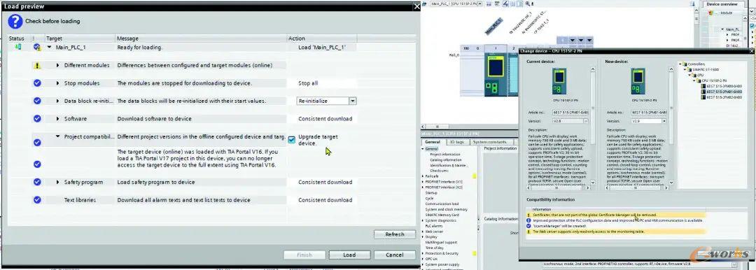Collapse the Project compatibility row

(58, 136)
